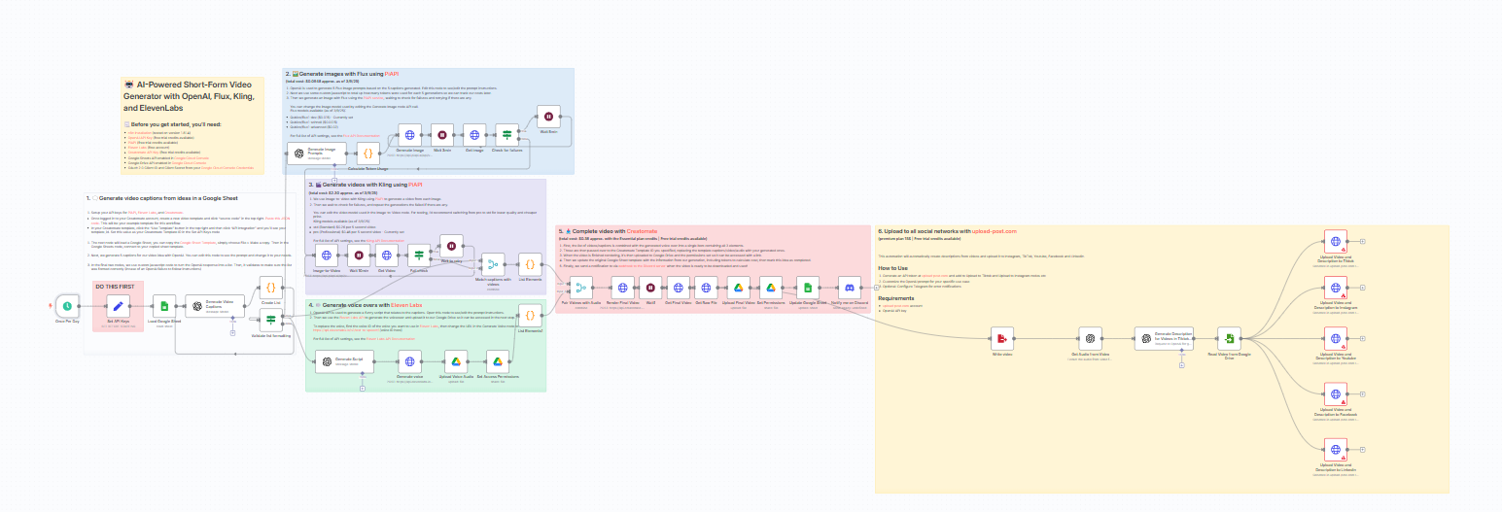Select the Notify me on Discord node

849,287
